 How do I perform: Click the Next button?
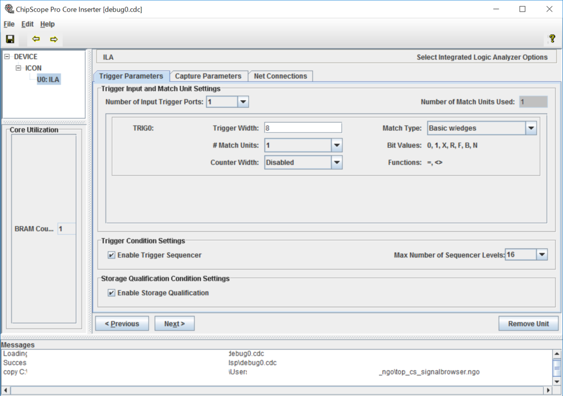[x=174, y=323]
